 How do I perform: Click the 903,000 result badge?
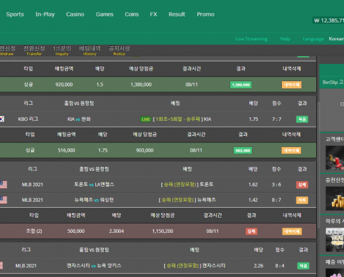(x=243, y=150)
